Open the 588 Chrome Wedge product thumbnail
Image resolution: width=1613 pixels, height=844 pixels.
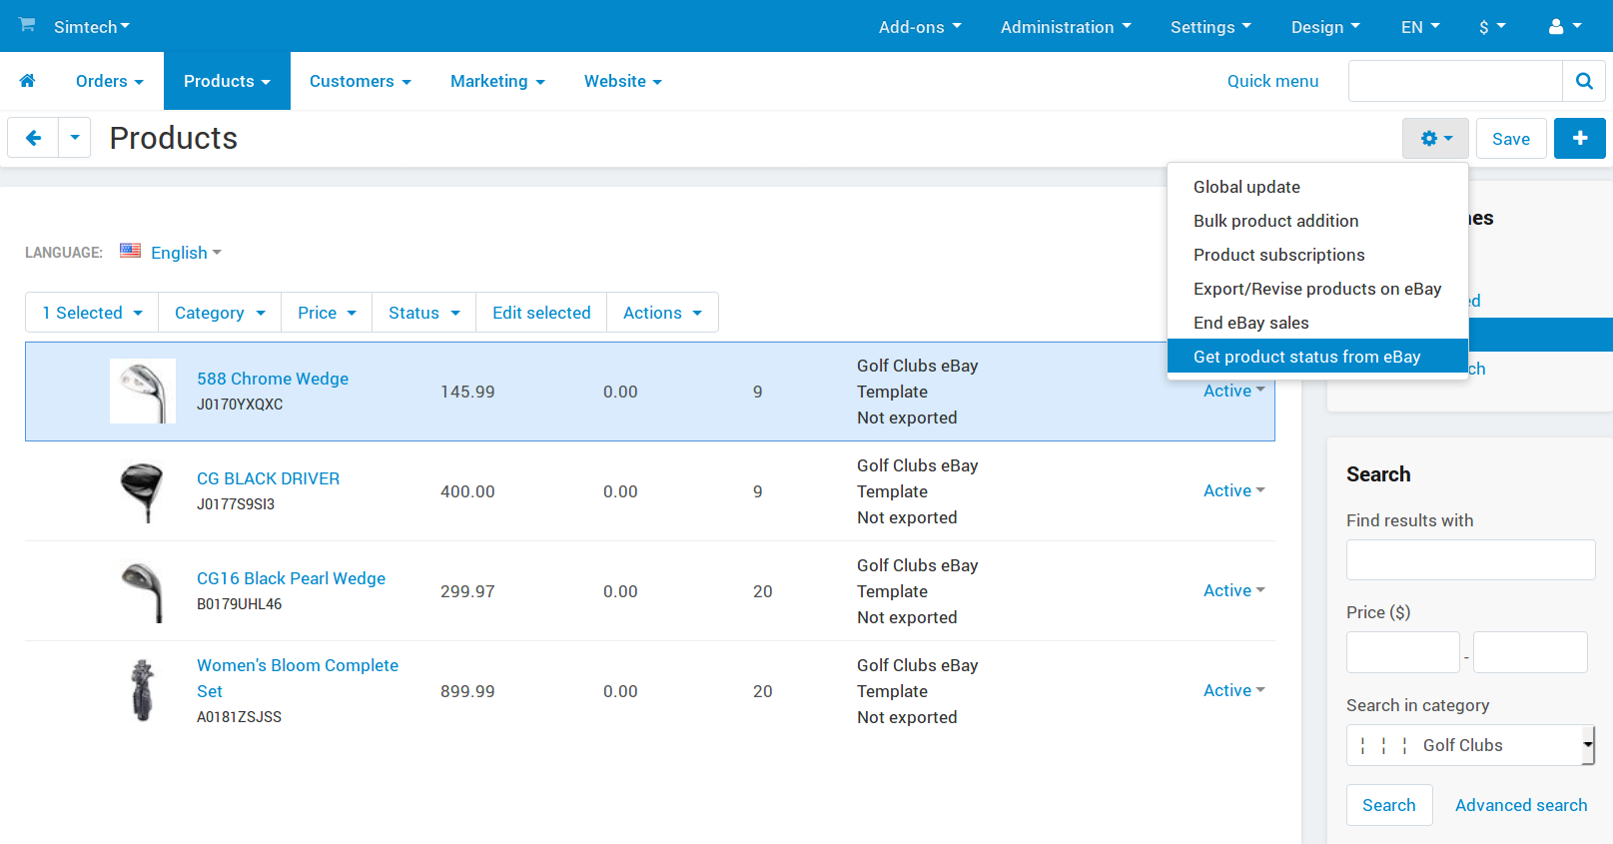click(x=143, y=392)
